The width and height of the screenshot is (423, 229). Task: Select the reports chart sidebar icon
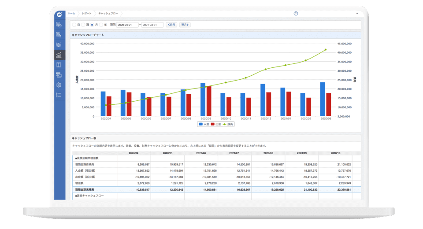[59, 55]
